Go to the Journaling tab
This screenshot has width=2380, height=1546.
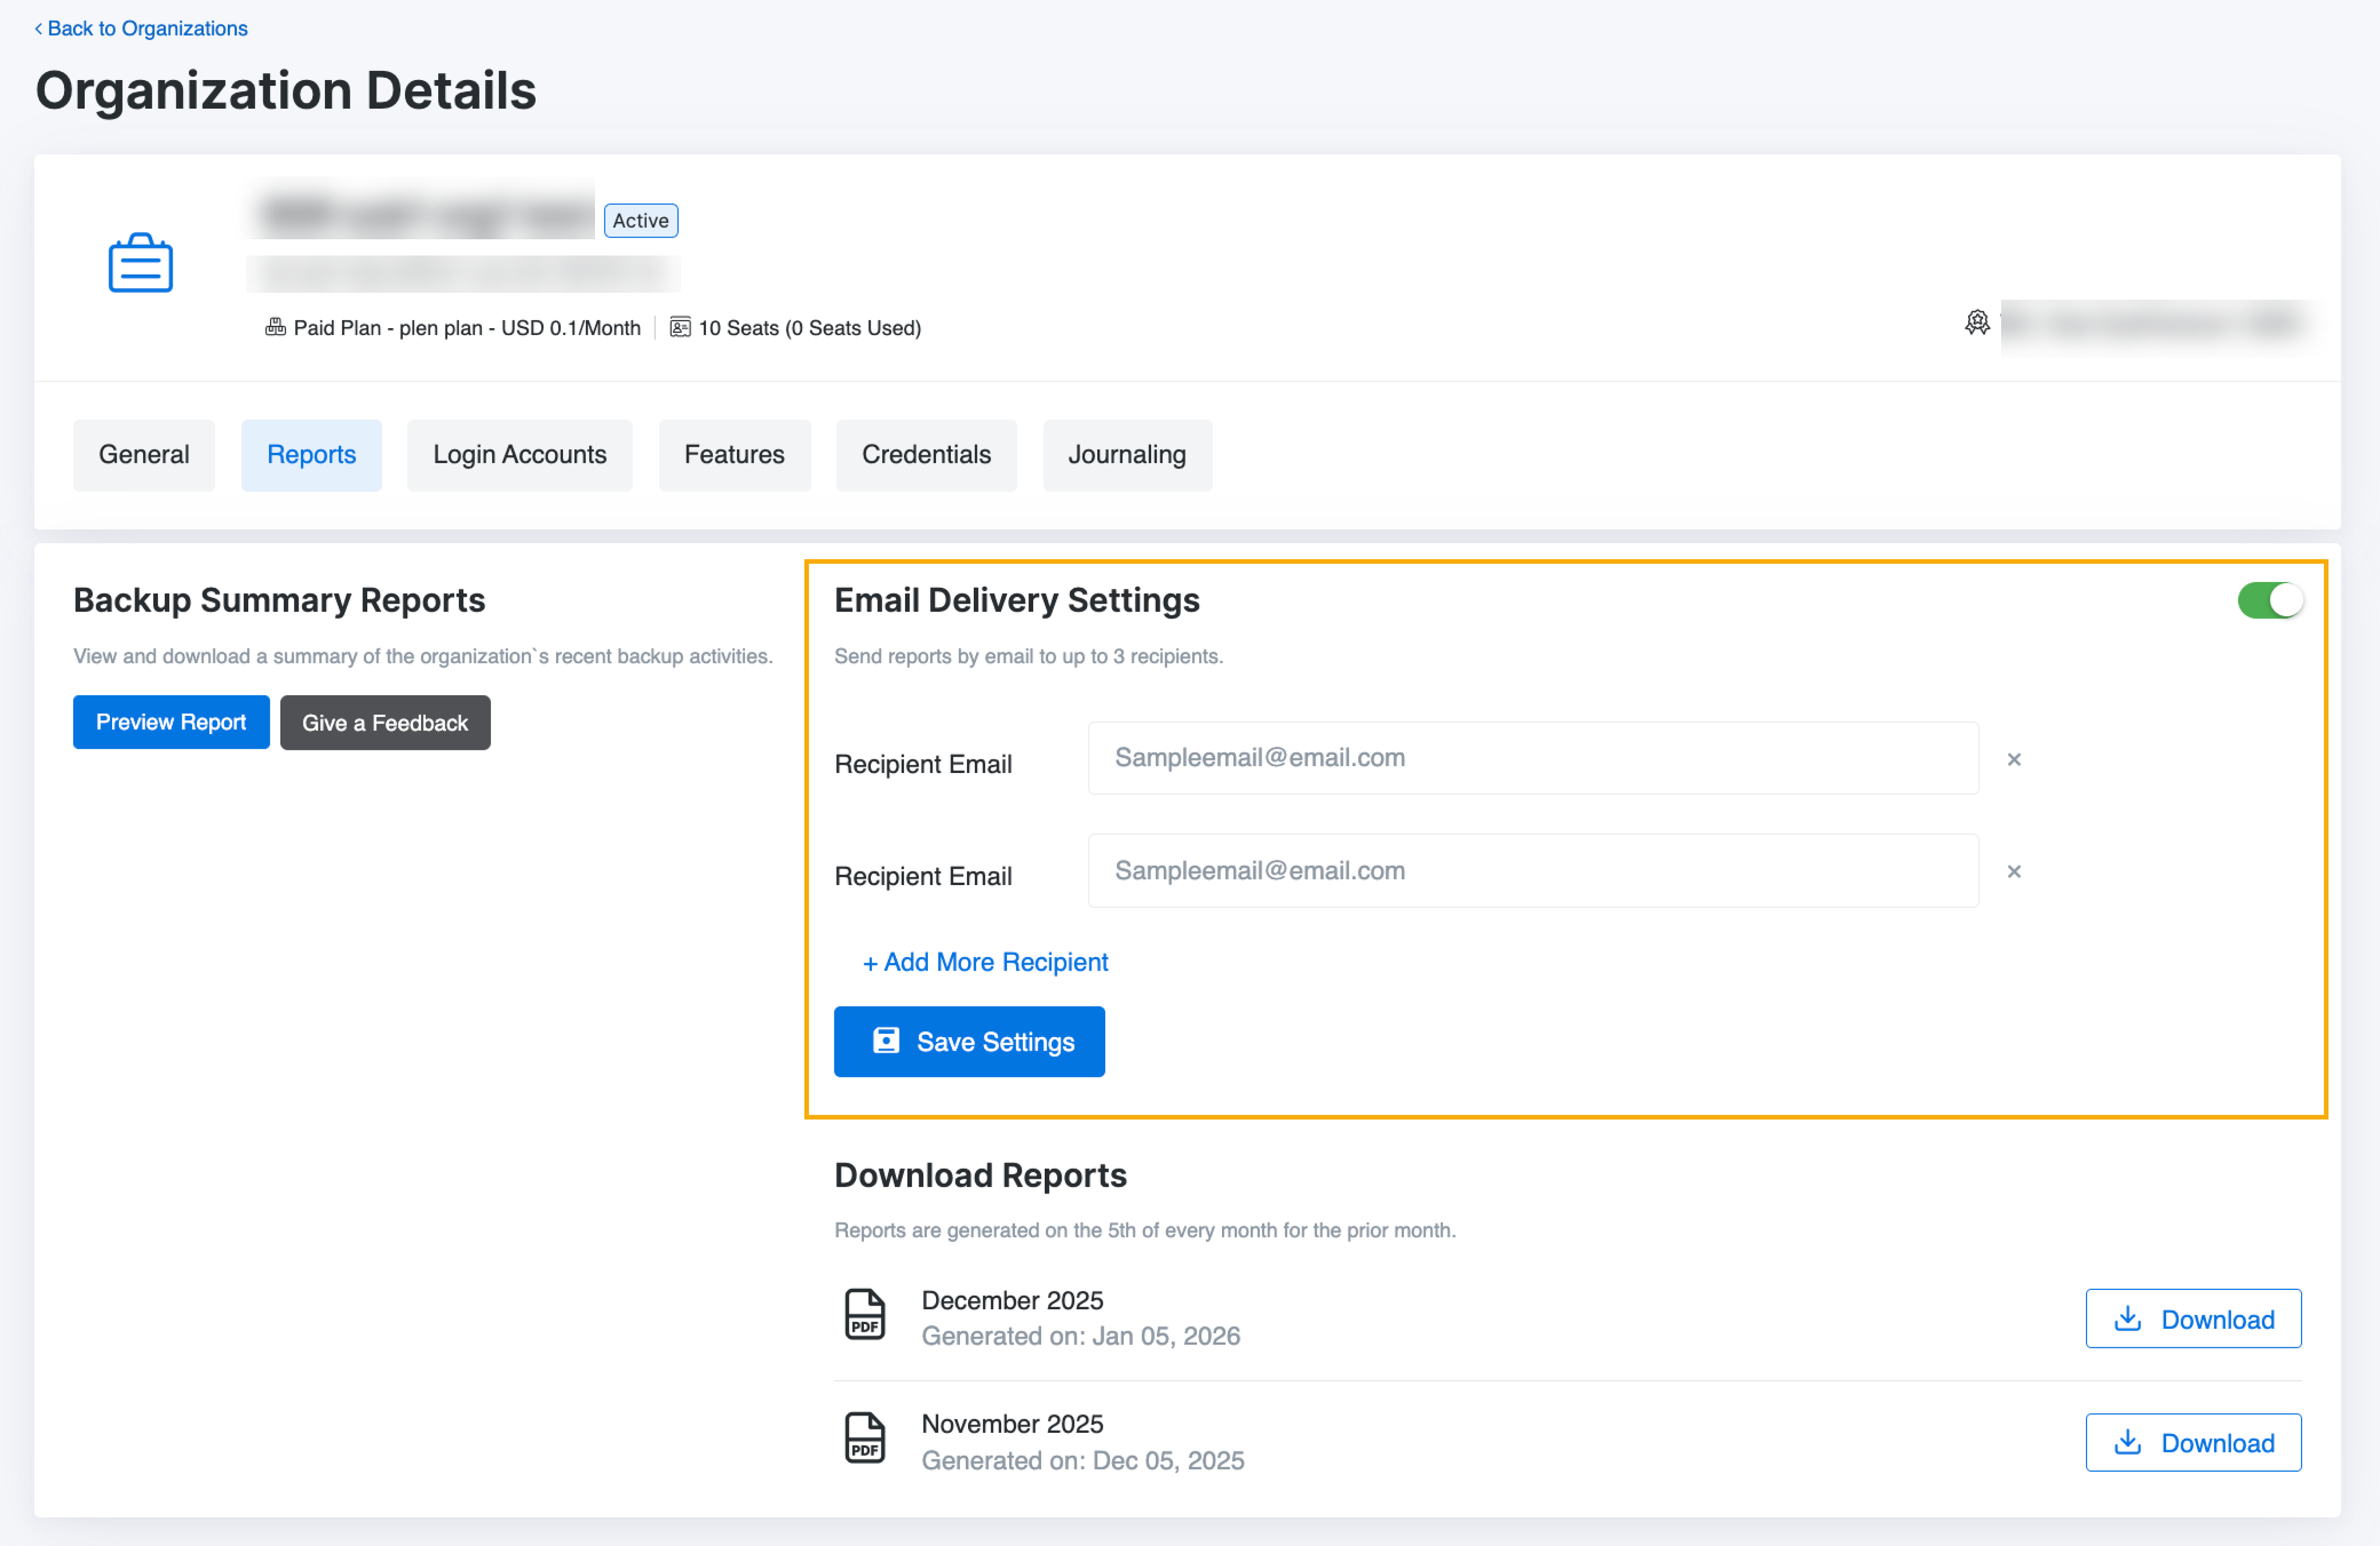(x=1126, y=455)
